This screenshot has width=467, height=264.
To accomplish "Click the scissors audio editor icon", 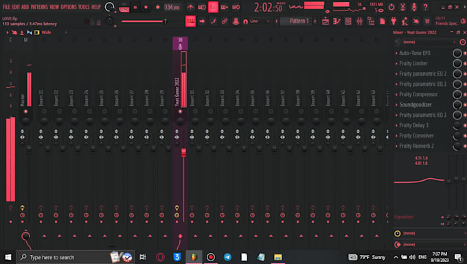I will [x=402, y=7].
